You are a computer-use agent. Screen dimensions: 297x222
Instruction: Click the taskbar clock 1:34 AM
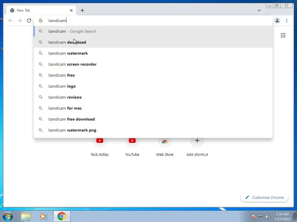click(x=282, y=217)
